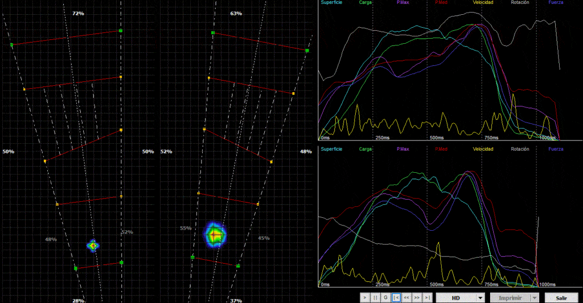Step backward using the << button
The image size is (583, 303).
click(x=407, y=297)
